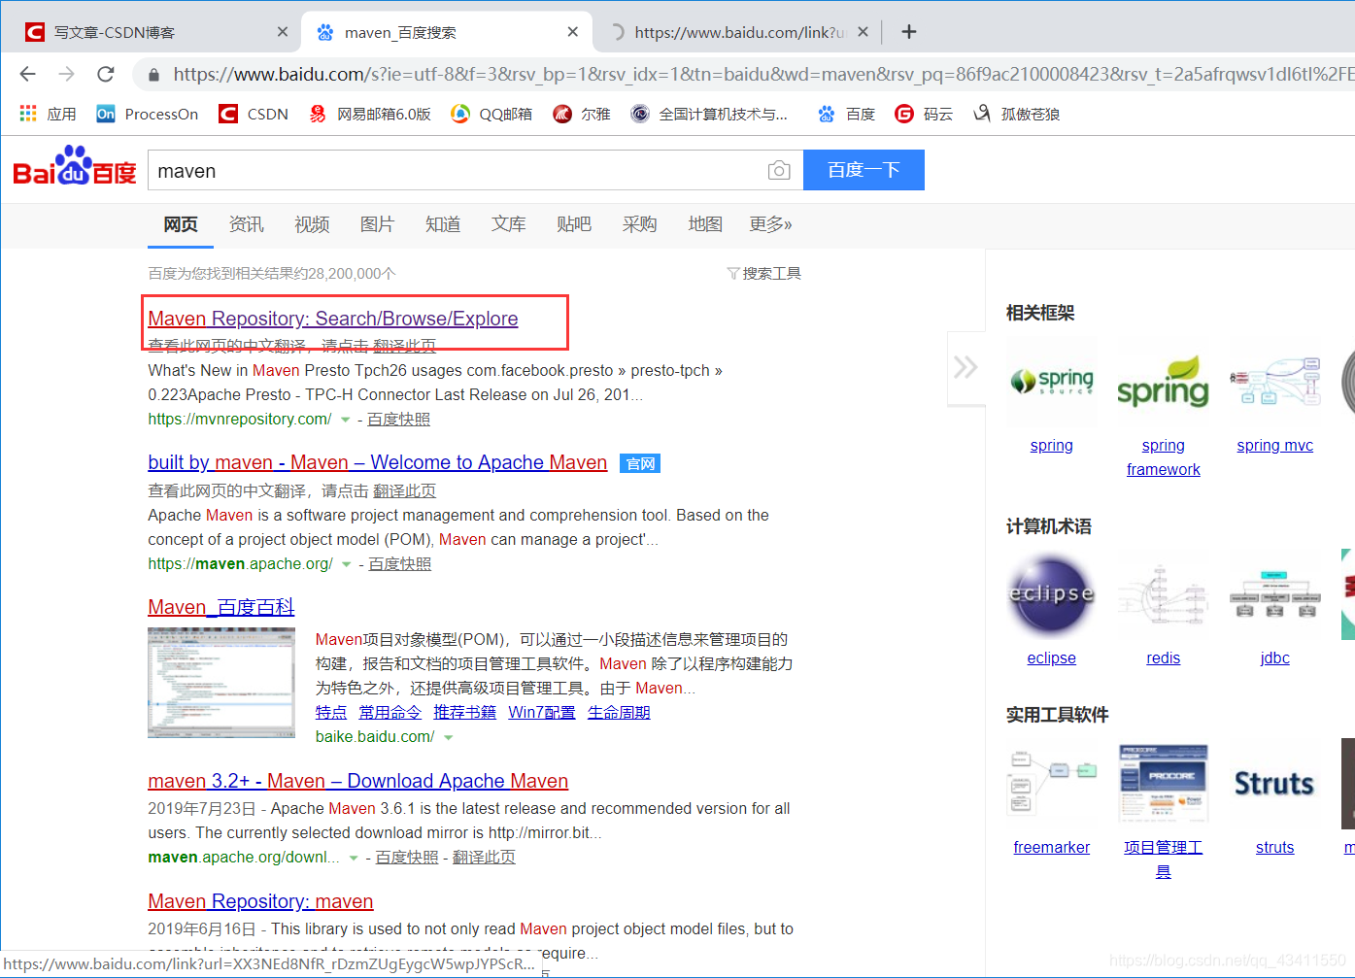This screenshot has width=1355, height=978.
Task: Open the 全国计算机技术与... bookmark
Action: [709, 114]
